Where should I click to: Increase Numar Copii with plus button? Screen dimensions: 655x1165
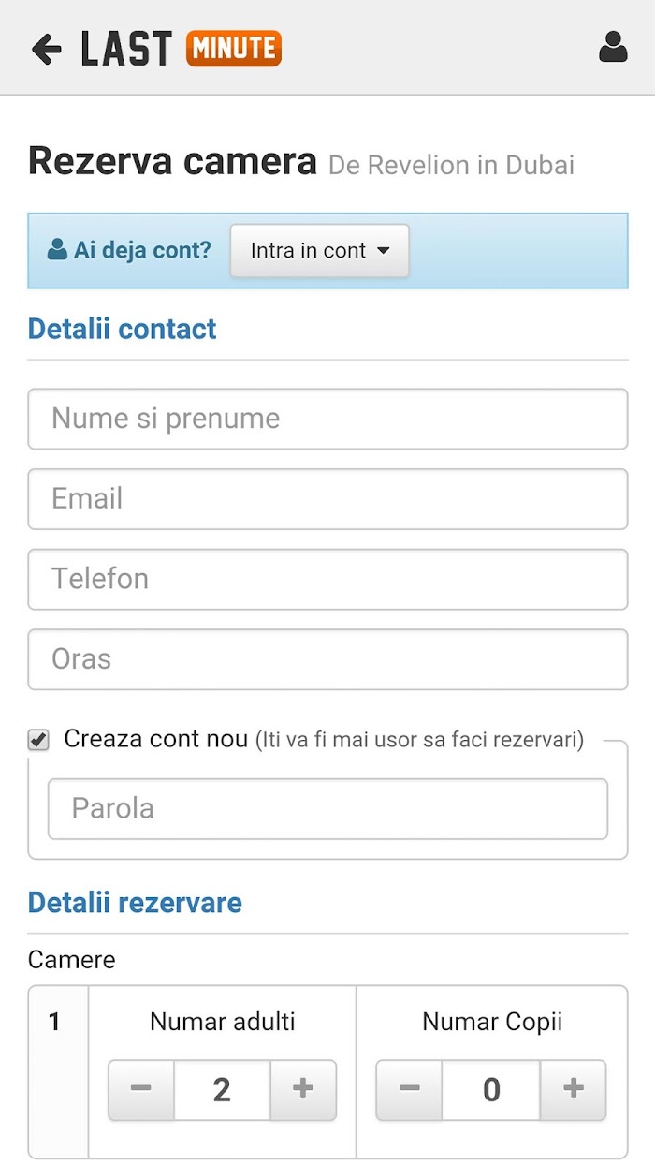pyautogui.click(x=573, y=1090)
